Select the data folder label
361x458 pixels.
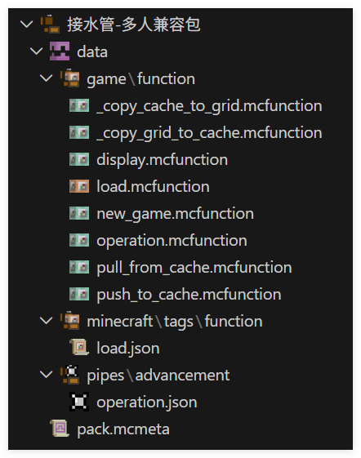92,52
